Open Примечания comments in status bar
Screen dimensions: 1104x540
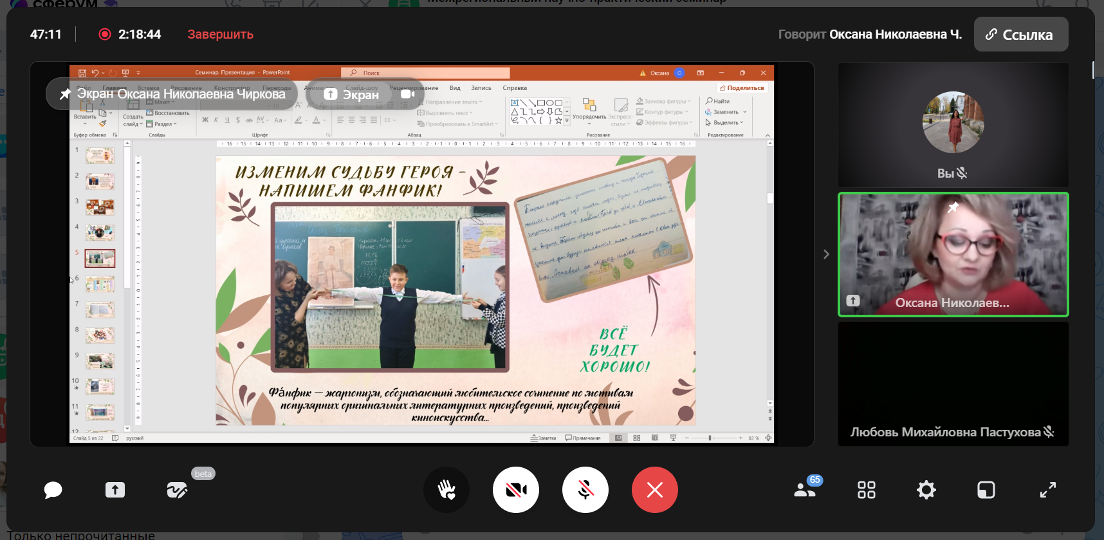click(x=583, y=438)
